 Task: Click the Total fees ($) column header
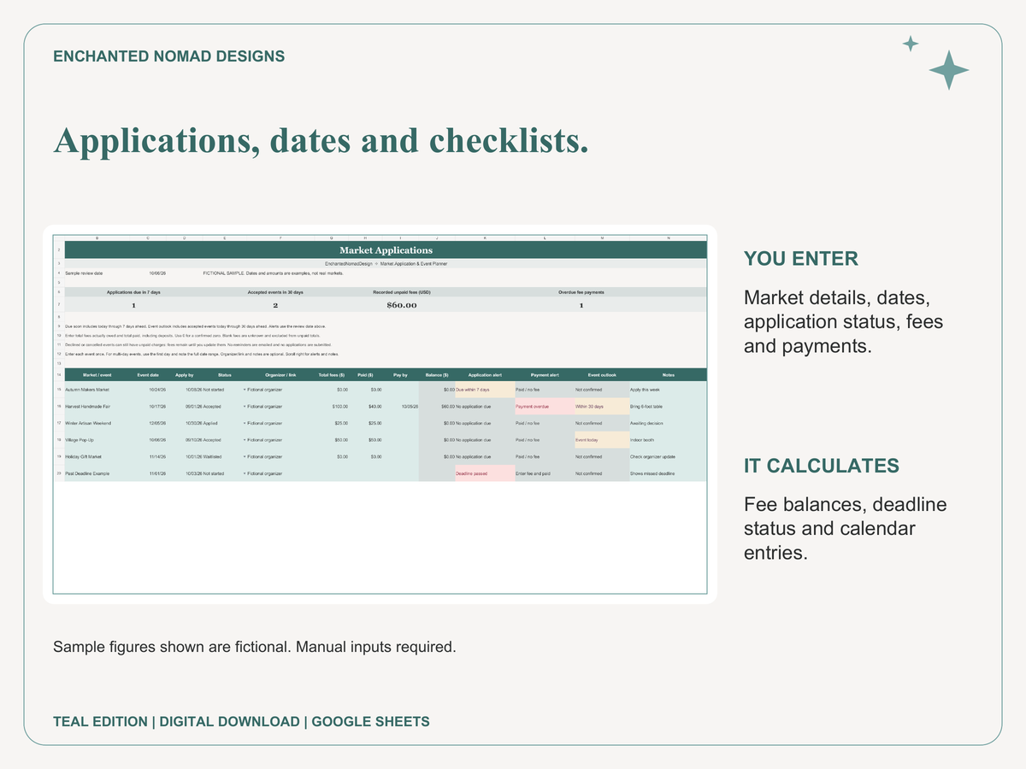click(x=331, y=374)
